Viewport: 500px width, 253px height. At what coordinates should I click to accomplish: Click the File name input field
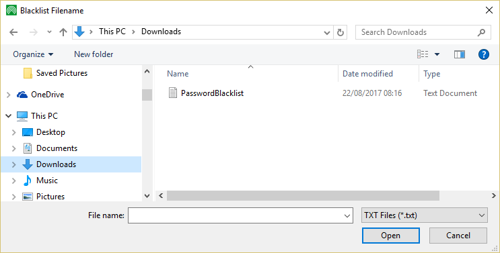coord(236,215)
